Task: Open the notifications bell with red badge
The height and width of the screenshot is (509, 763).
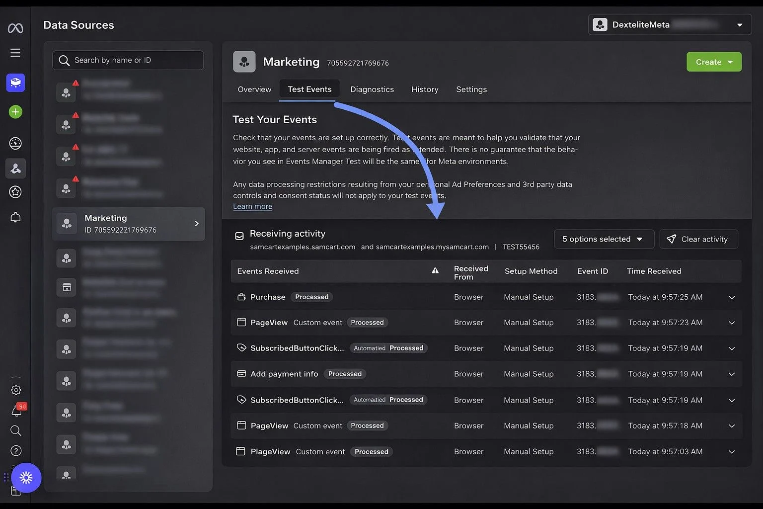Action: (16, 411)
